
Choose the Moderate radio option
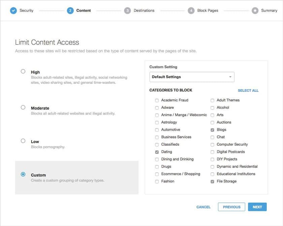point(23,107)
